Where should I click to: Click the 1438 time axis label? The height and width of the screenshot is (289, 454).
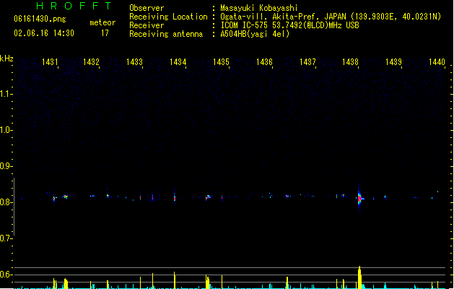(350, 62)
